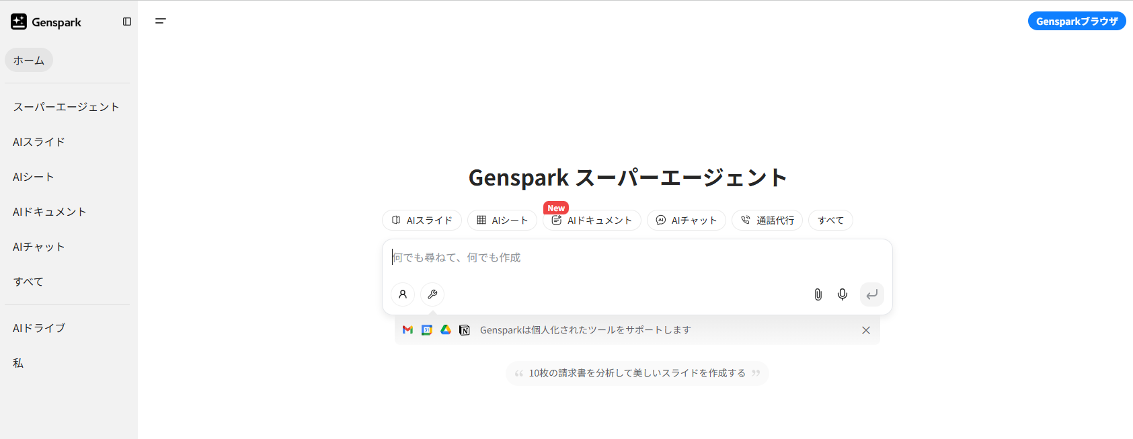The height and width of the screenshot is (439, 1133).
Task: Choose the 通話代行 chip
Action: [x=767, y=221]
